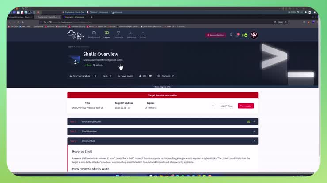Open the Dashboard nav icon
This screenshot has width=327, height=183.
click(94, 34)
